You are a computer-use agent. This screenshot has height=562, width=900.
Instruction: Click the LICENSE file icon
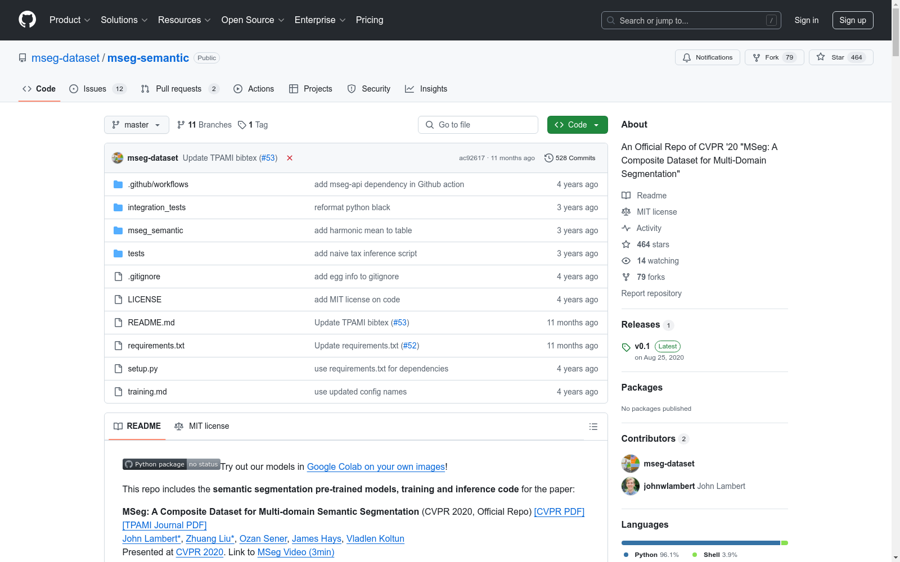pyautogui.click(x=118, y=300)
